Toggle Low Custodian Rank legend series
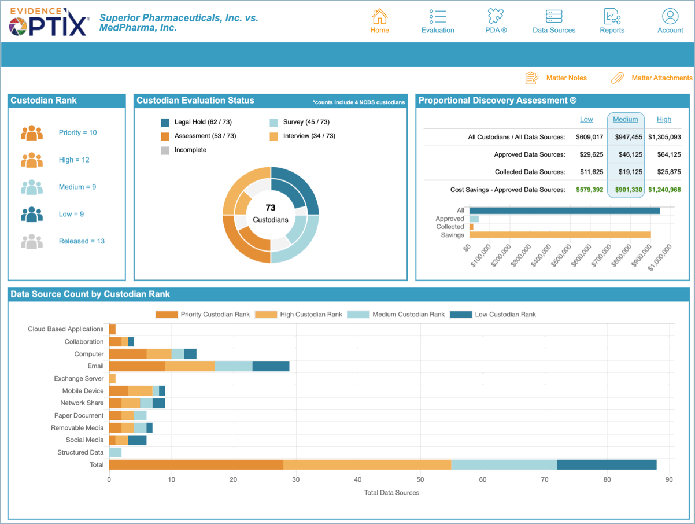This screenshot has height=524, width=695. (x=460, y=315)
